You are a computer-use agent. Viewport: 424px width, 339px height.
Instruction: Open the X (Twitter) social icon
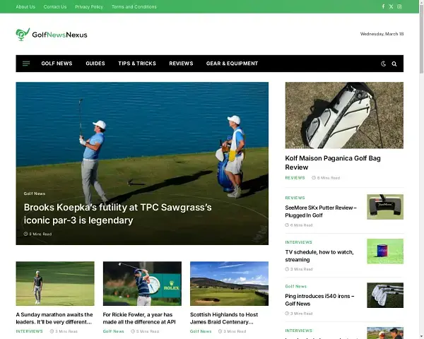391,6
